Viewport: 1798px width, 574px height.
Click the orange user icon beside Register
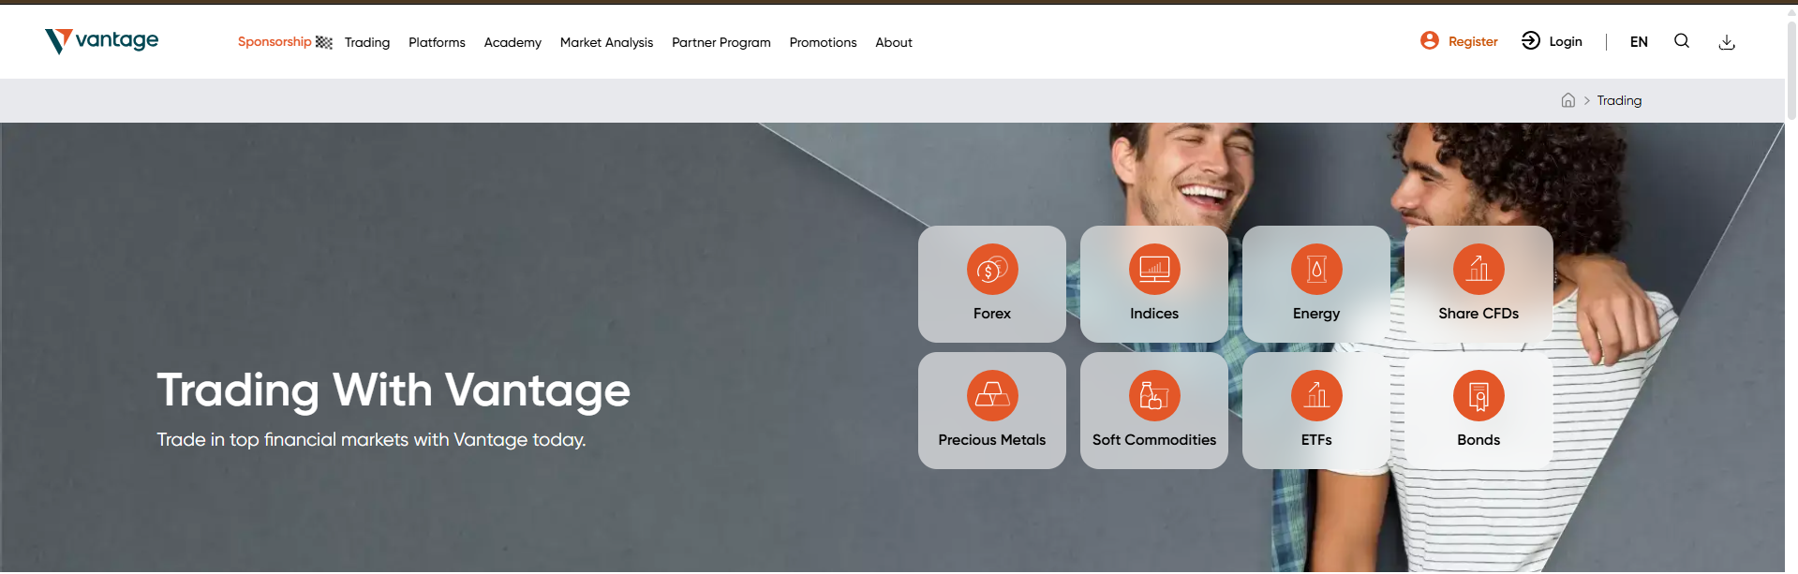click(1430, 40)
